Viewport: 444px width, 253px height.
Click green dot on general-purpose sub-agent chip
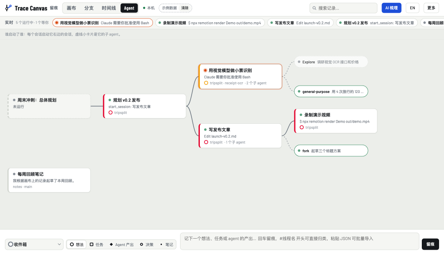click(x=299, y=91)
